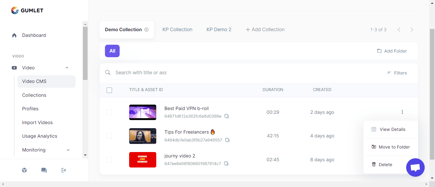Click the logout icon in sidebar footer
435x187 pixels.
tap(64, 170)
